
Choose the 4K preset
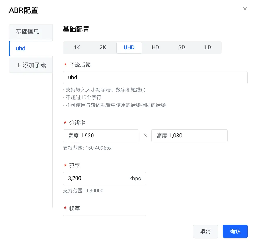click(x=76, y=47)
